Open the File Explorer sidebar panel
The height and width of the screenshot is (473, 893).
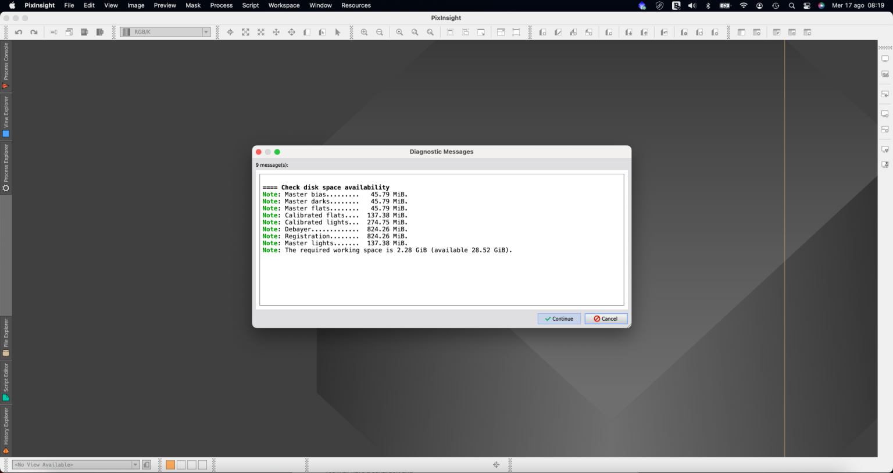tap(6, 337)
